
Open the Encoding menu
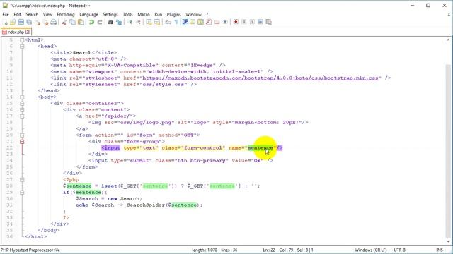pos(66,14)
